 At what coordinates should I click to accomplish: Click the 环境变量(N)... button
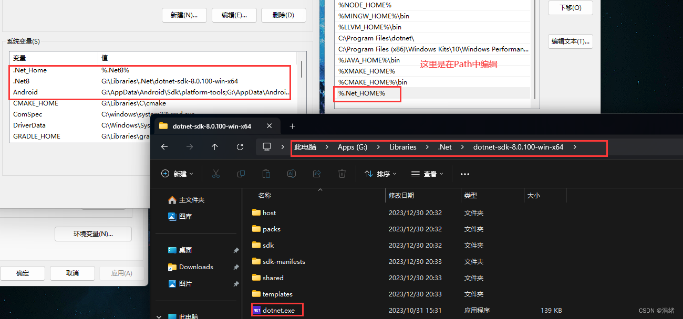(x=93, y=234)
